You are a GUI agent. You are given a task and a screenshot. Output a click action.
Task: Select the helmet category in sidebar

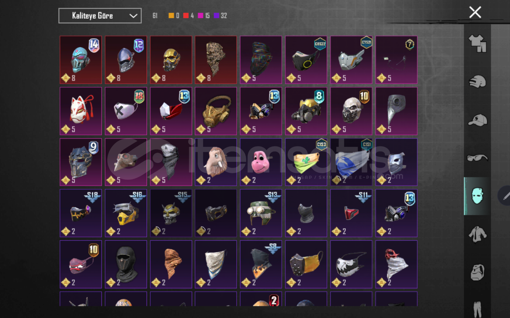click(x=477, y=82)
